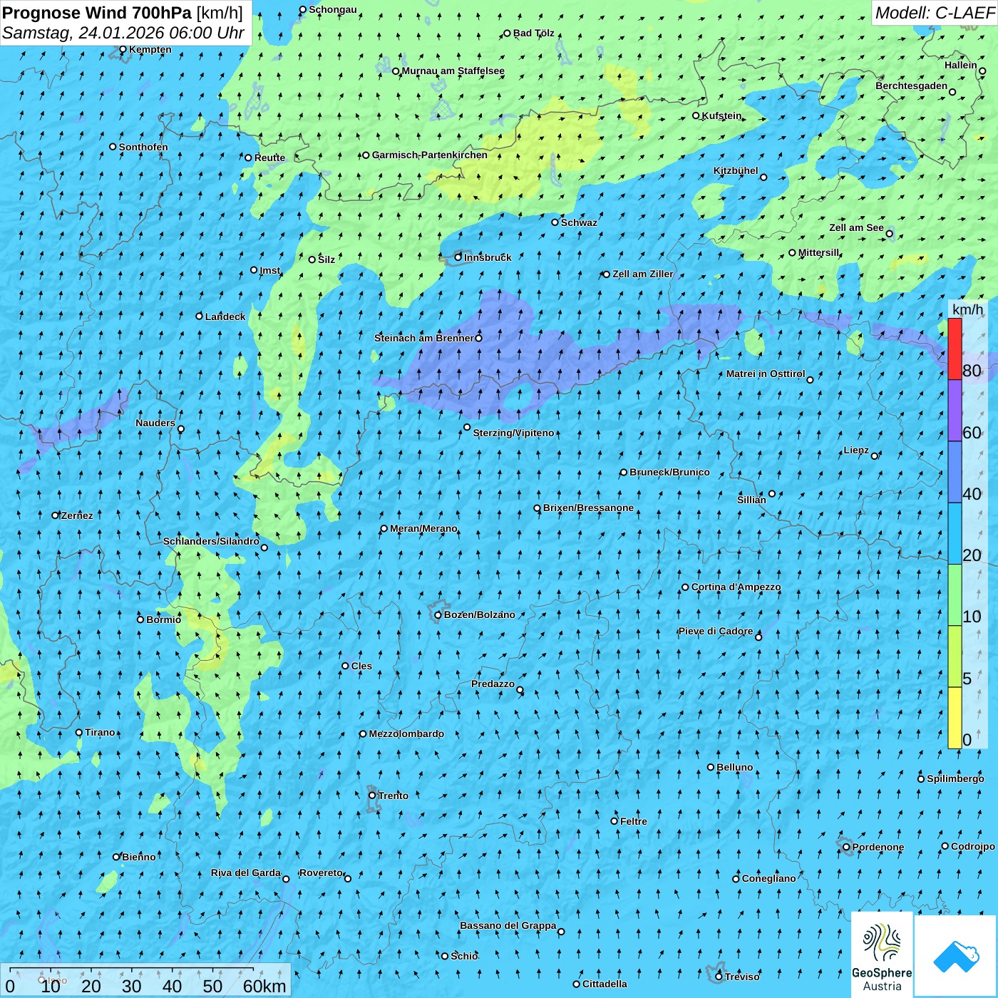
Task: Select the purple 60–80 km/h legend color
Action: pos(955,411)
